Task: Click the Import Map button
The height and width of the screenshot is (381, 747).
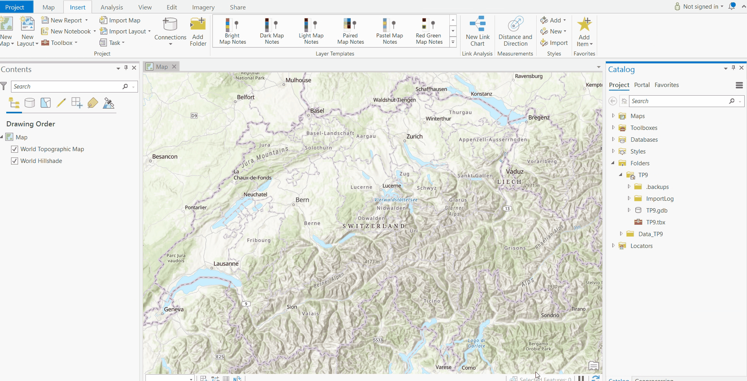Action: pos(120,20)
